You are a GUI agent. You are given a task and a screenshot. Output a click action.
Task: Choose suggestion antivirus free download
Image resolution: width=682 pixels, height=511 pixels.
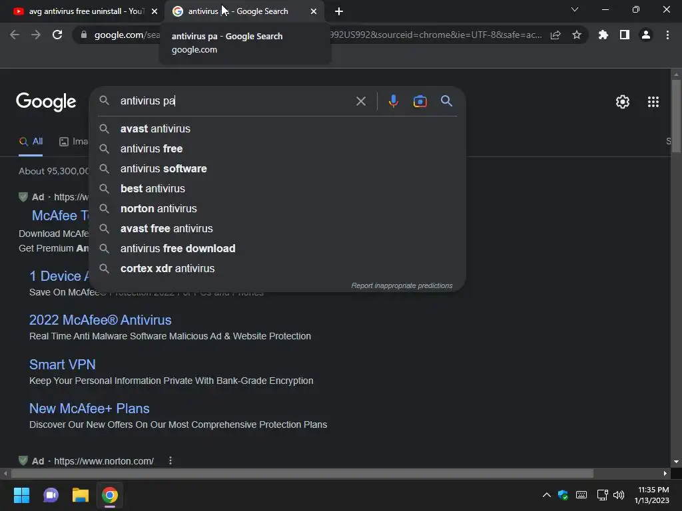coord(277,249)
